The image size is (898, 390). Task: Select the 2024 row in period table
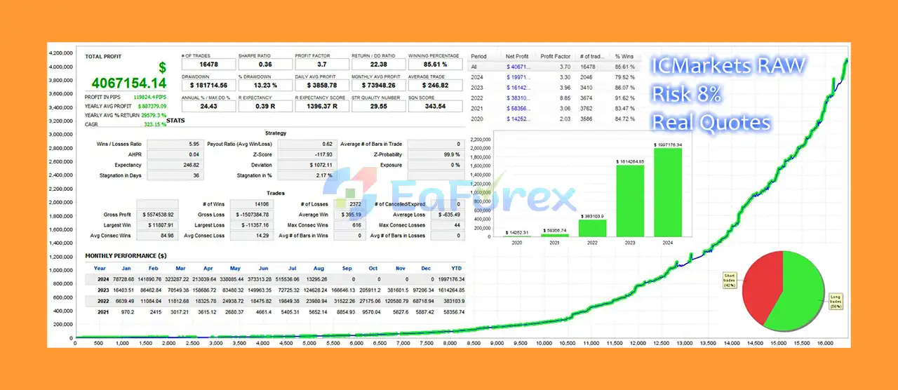click(554, 78)
